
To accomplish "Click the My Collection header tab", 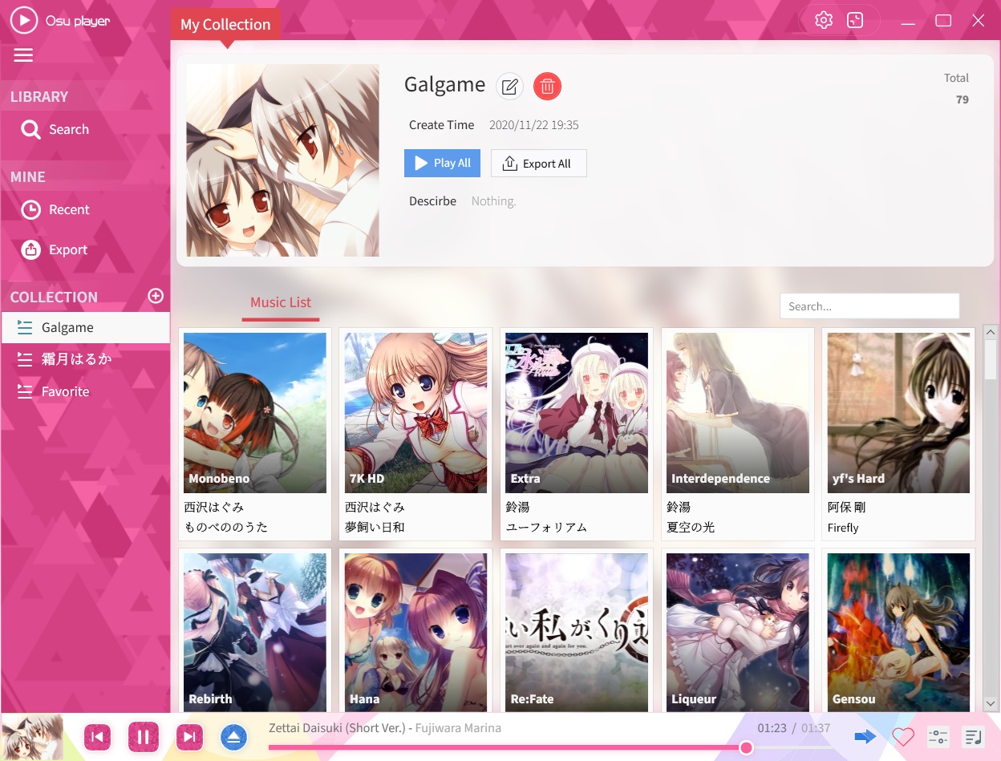I will pyautogui.click(x=225, y=24).
